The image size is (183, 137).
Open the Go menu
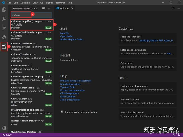tap(42, 3)
